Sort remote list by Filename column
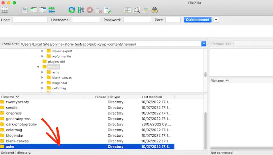This screenshot has height=155, width=273. [219, 81]
